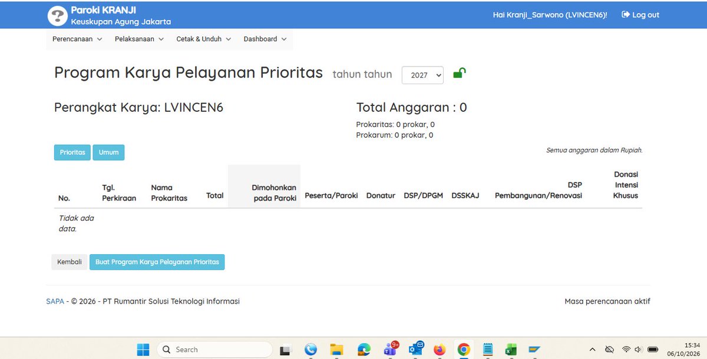This screenshot has width=707, height=359.
Task: Click the 'DSSKAJ' column header
Action: tap(465, 195)
